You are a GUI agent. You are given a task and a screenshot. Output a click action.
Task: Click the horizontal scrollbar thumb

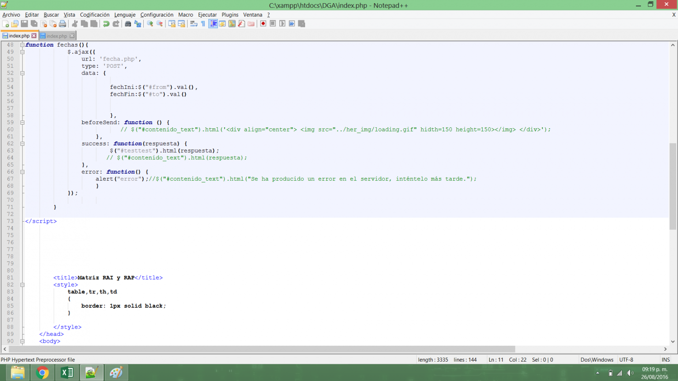(262, 349)
